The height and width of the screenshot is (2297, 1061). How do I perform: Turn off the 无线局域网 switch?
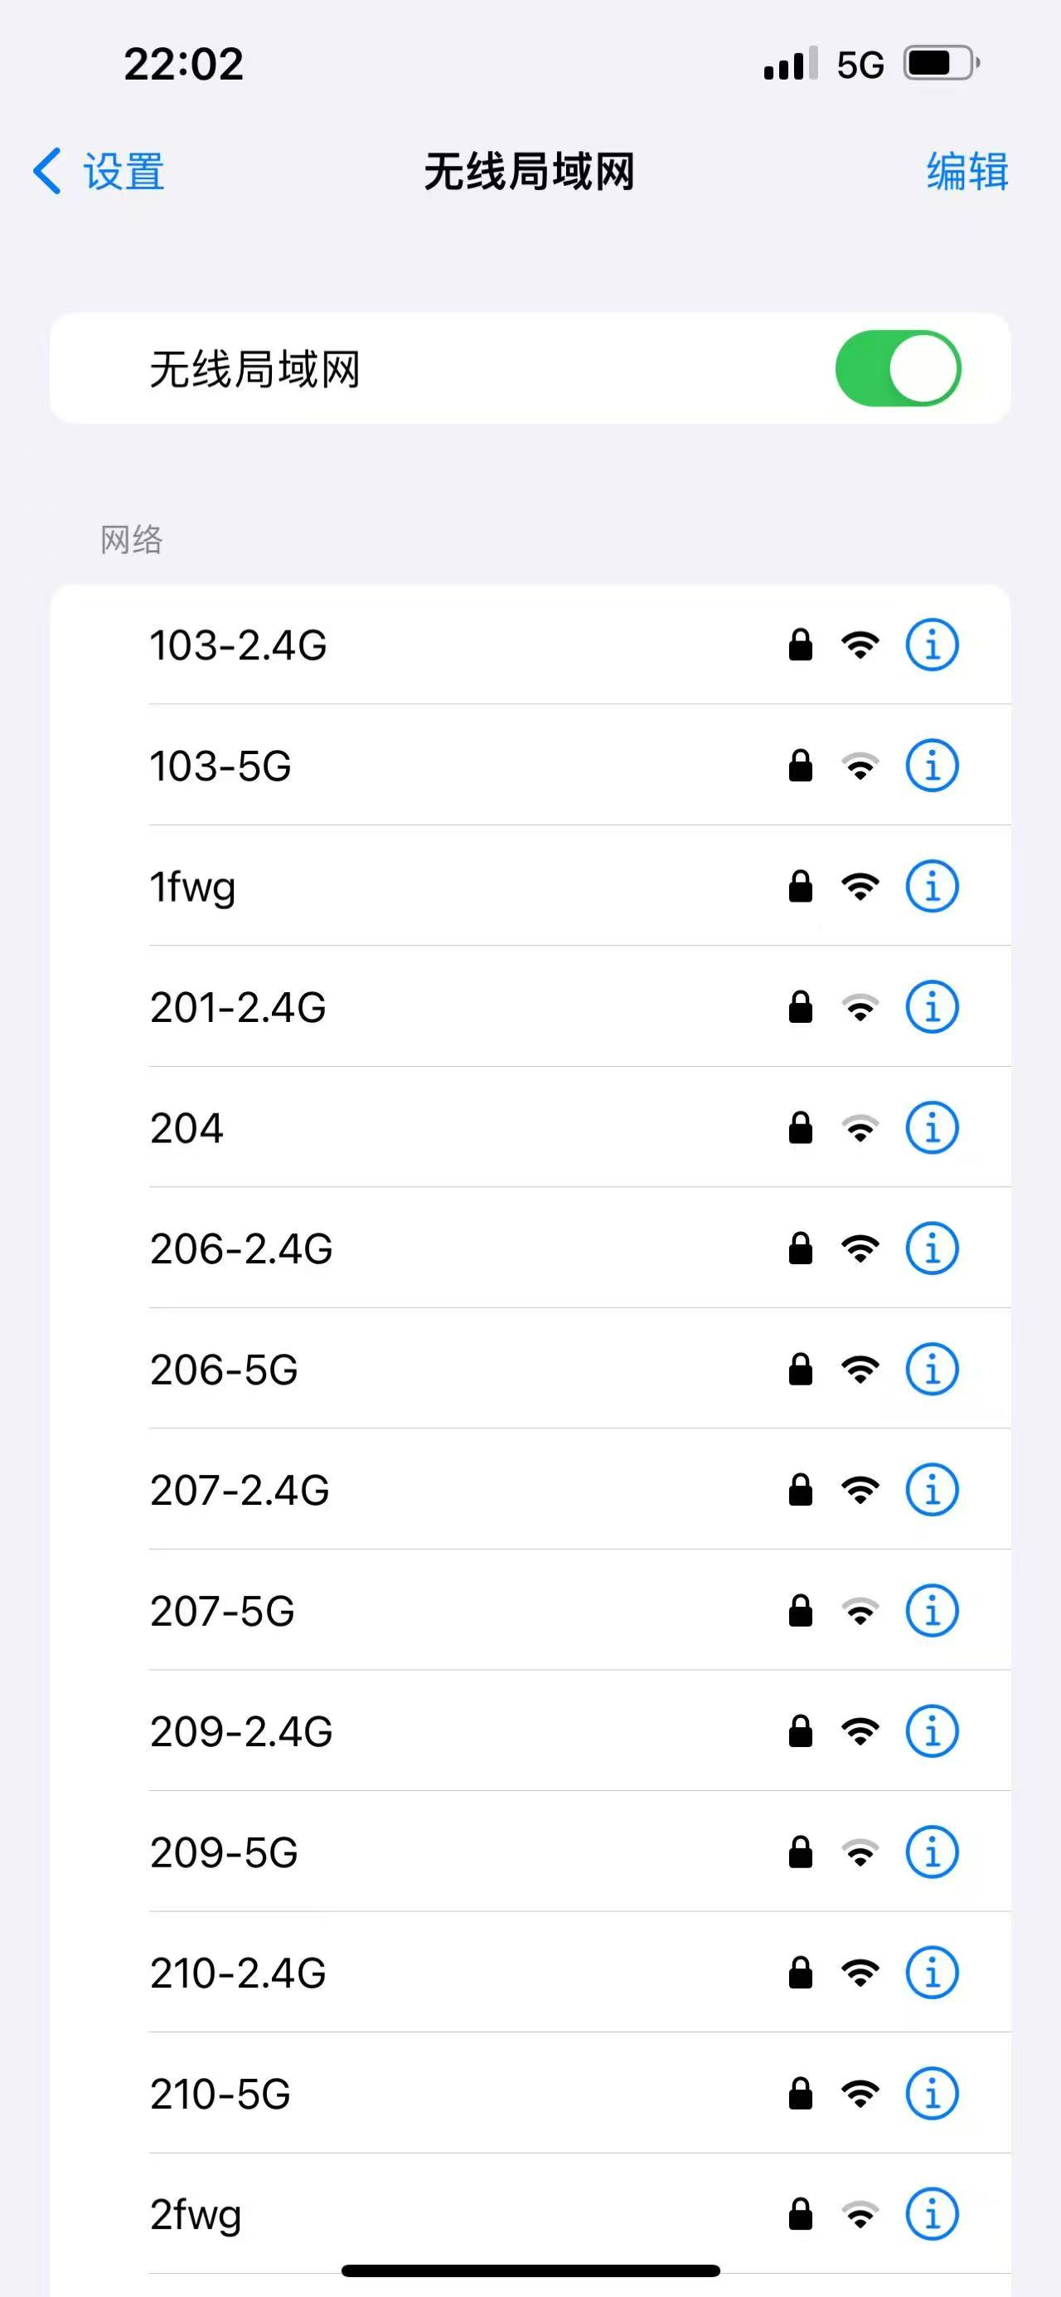[x=897, y=368]
